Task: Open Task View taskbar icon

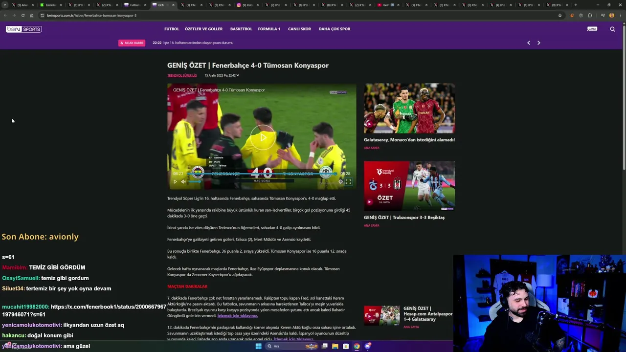Action: [x=324, y=346]
